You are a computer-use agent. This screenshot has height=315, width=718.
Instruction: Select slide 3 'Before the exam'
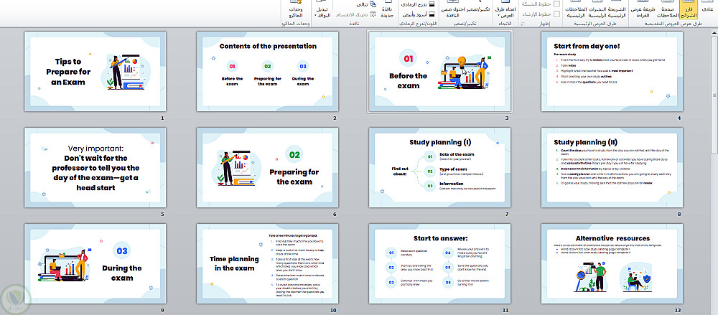click(x=439, y=72)
